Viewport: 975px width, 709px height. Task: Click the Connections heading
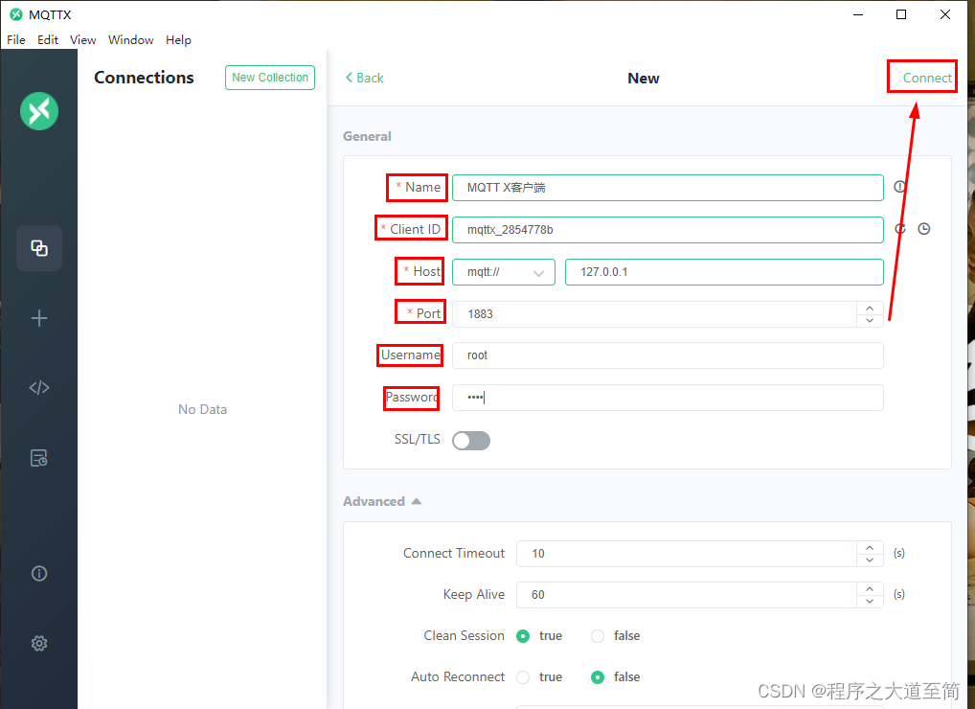coord(145,77)
